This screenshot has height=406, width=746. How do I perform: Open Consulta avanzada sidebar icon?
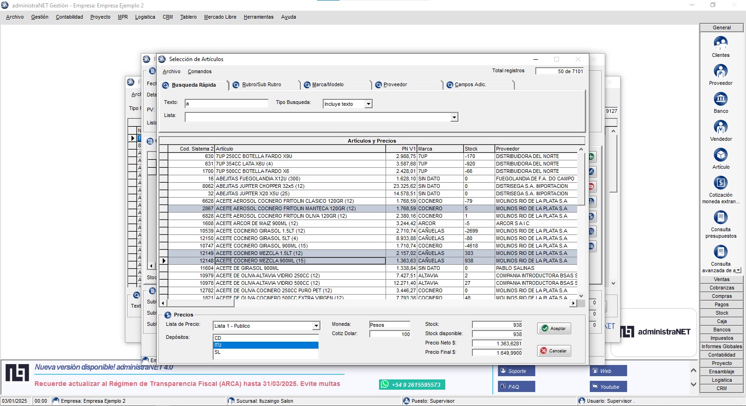720,252
